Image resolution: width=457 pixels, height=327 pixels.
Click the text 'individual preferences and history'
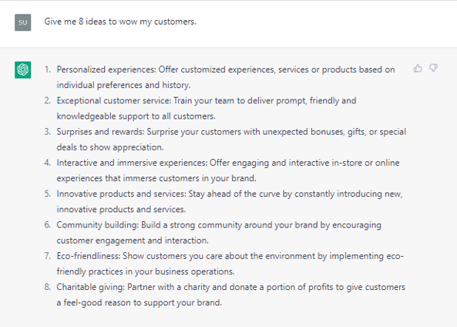[123, 85]
